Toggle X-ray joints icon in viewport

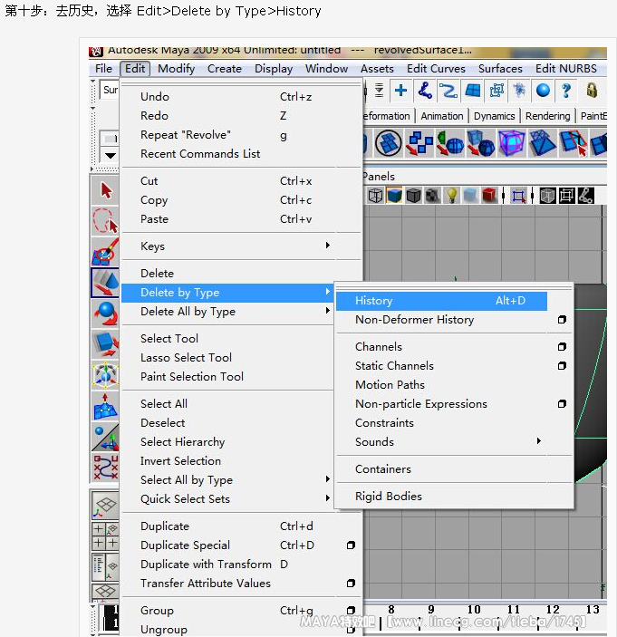pyautogui.click(x=585, y=197)
